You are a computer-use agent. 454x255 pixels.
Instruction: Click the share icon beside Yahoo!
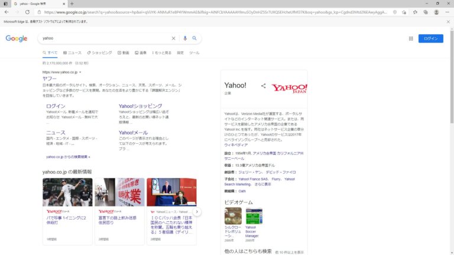point(263,85)
